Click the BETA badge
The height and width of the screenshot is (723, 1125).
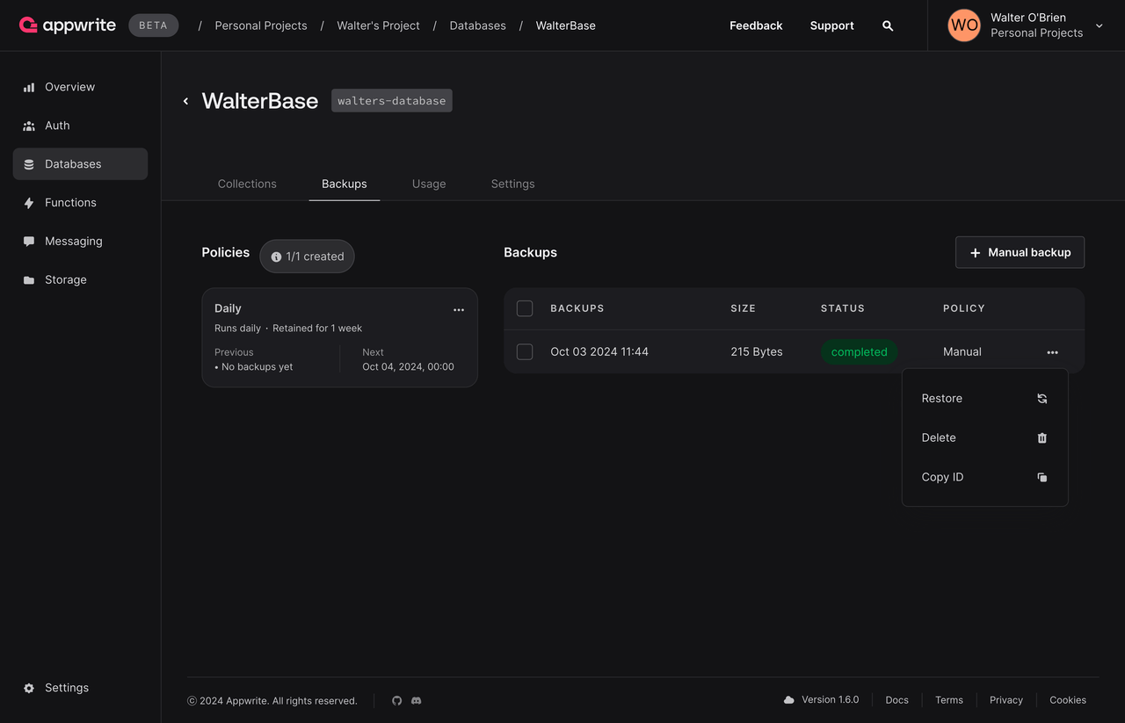click(153, 25)
